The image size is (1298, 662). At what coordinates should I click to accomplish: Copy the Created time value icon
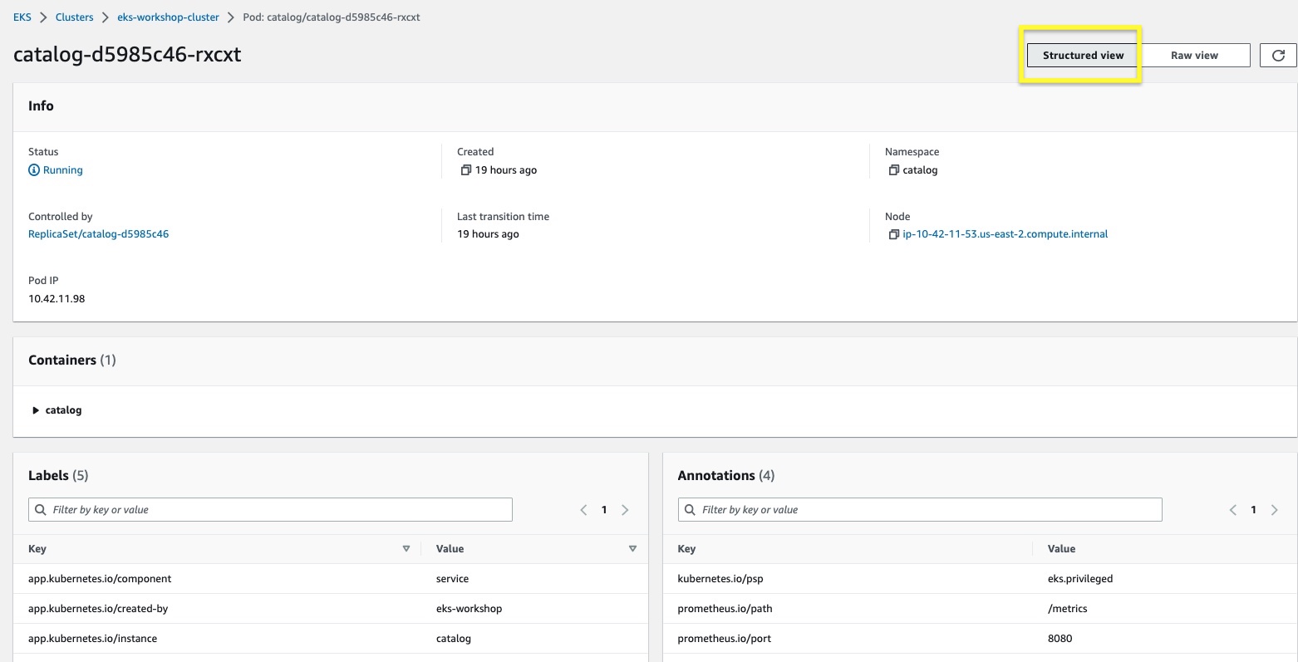pyautogui.click(x=465, y=170)
